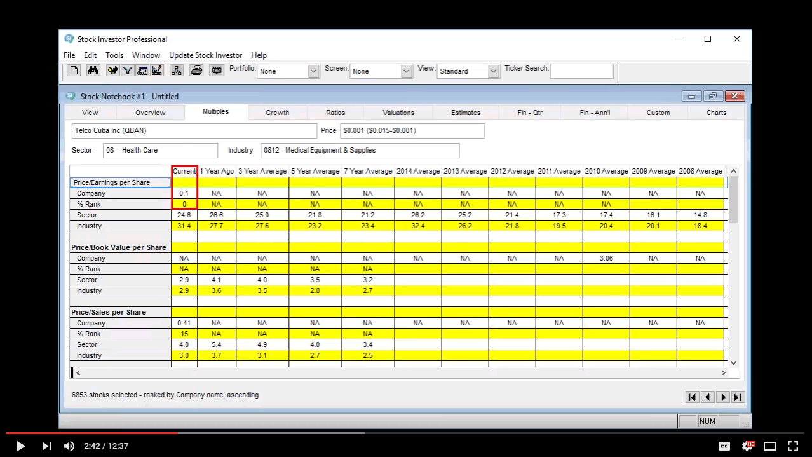Click the 3.06 cell under 2010 Average

606,258
